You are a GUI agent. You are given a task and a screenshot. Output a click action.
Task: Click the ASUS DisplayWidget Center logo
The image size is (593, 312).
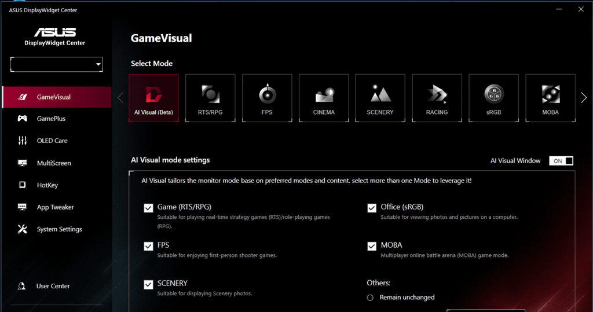click(55, 36)
